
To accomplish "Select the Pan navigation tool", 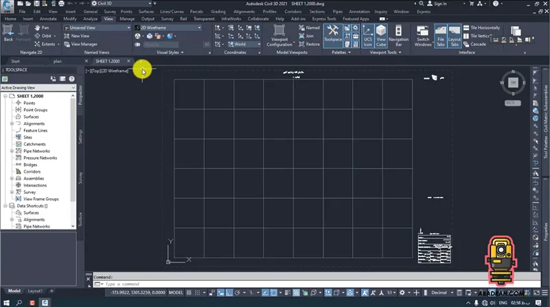I will click(41, 27).
